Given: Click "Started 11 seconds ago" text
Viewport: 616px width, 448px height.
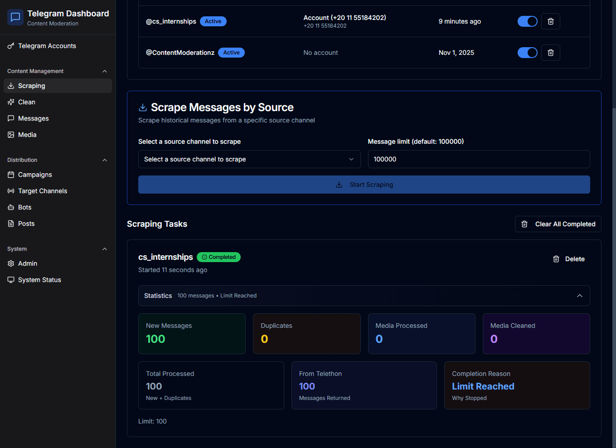Looking at the screenshot, I should coord(173,270).
